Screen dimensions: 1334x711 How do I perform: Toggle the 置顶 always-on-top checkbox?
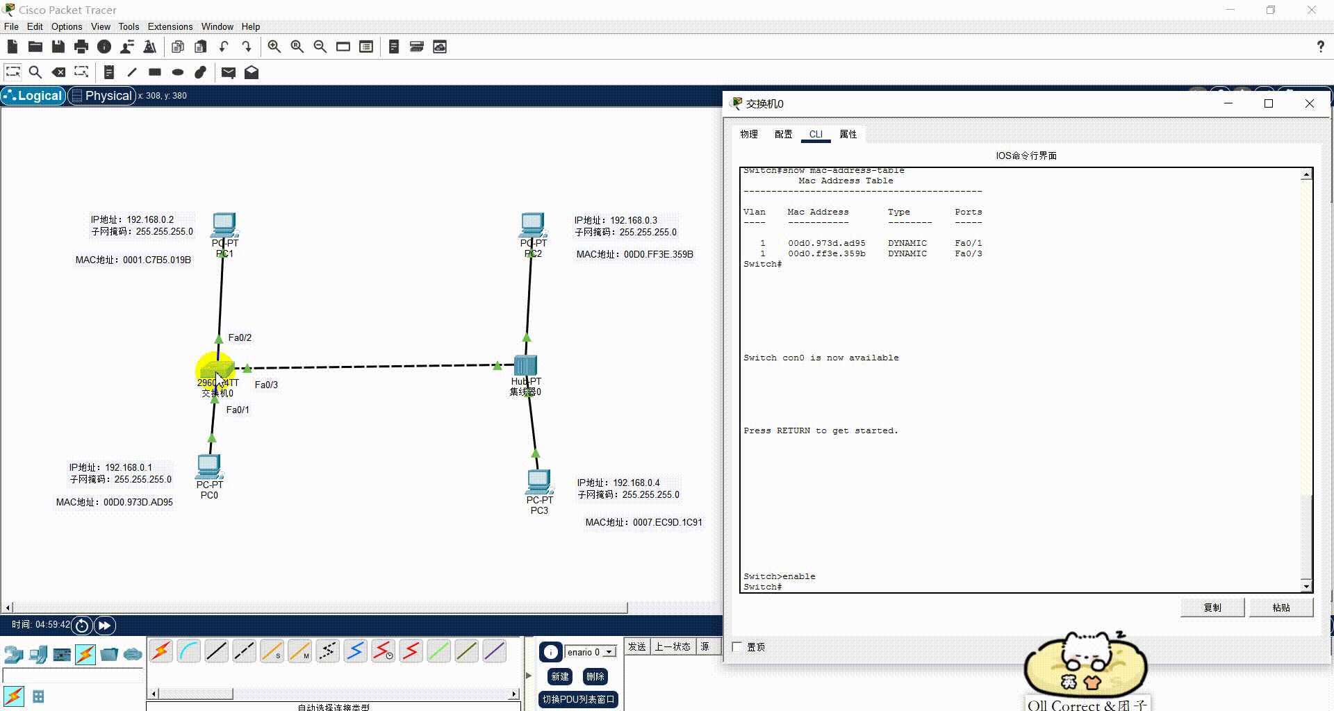[737, 646]
